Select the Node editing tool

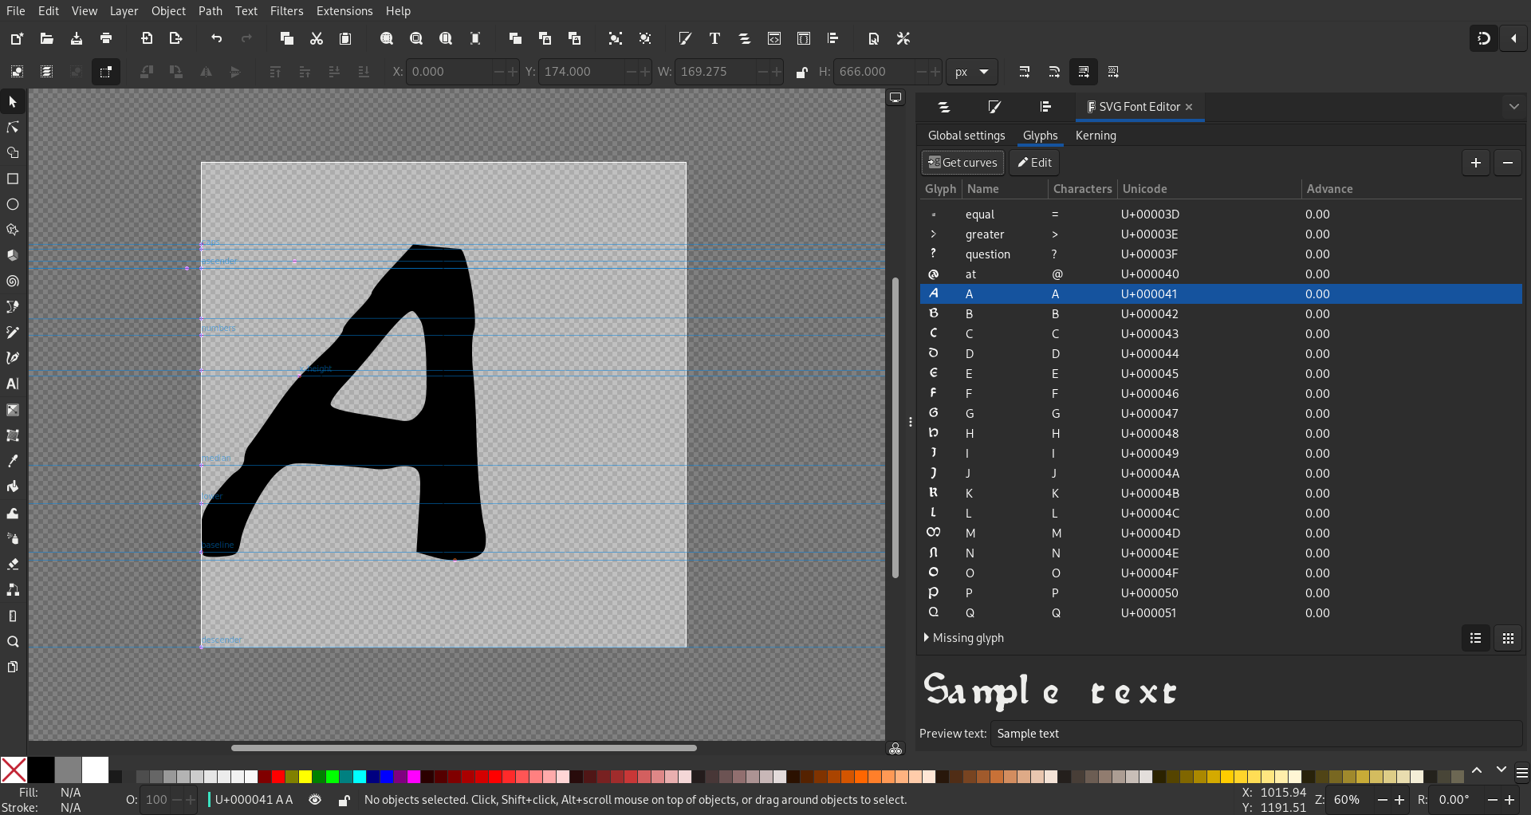pos(13,128)
